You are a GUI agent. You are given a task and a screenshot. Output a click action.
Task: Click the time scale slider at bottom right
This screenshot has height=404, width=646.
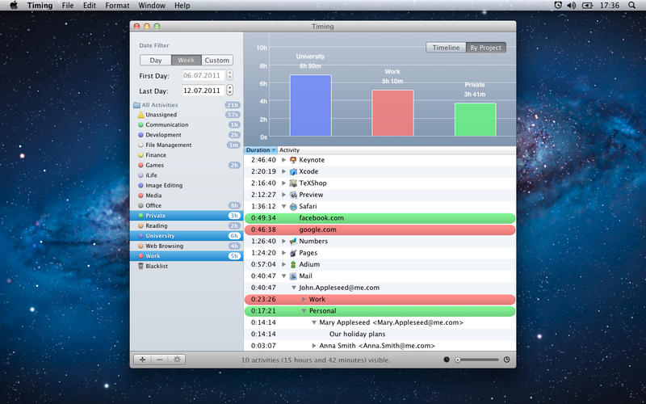click(x=478, y=360)
